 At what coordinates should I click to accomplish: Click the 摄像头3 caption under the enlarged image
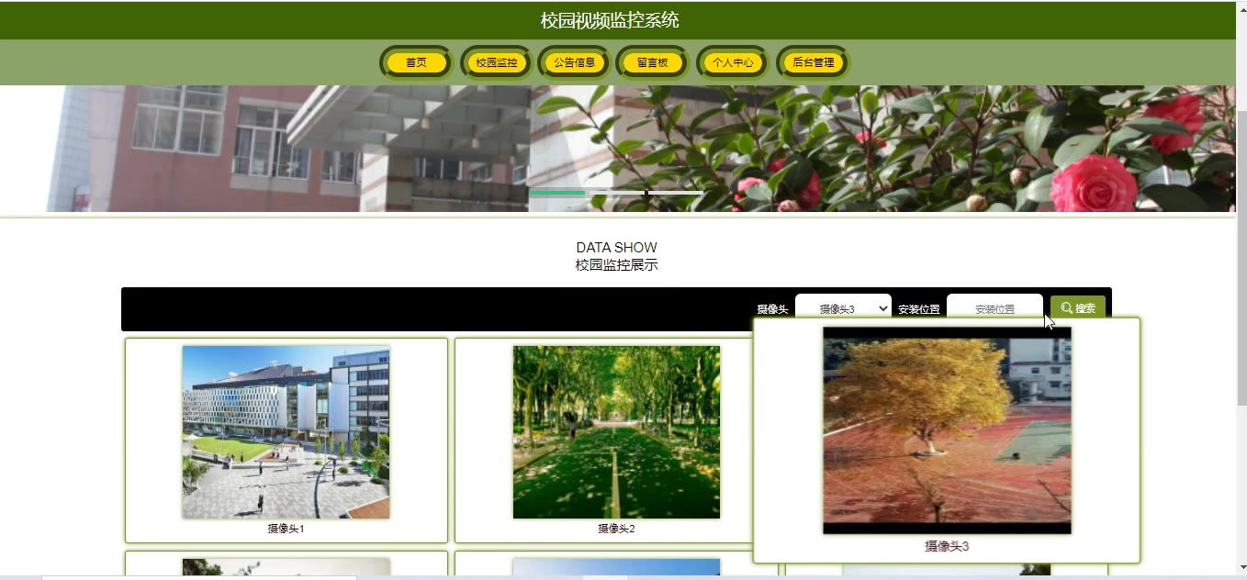click(x=947, y=546)
